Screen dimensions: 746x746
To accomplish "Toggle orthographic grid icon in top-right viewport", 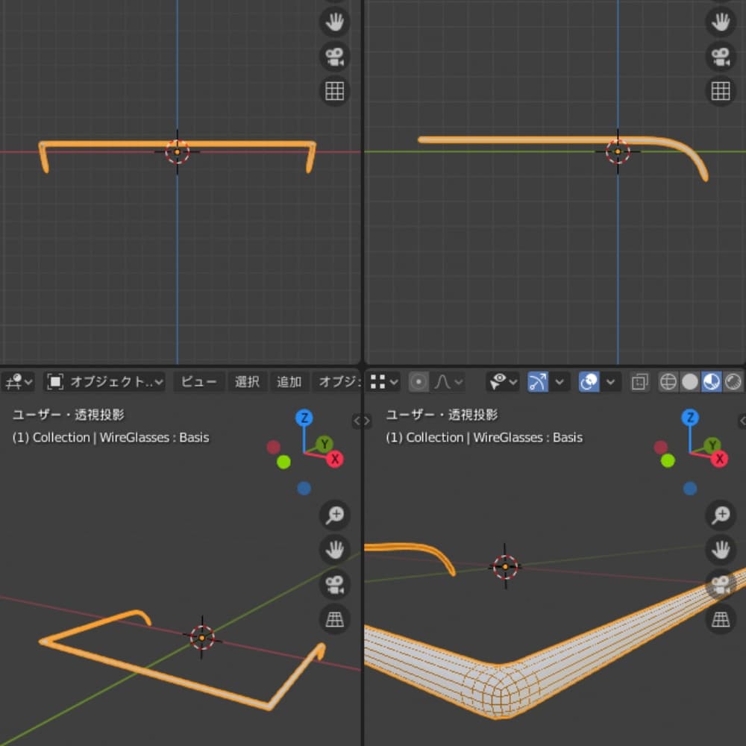I will [x=720, y=91].
